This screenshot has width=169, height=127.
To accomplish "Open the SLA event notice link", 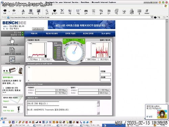I will [x=12, y=82].
